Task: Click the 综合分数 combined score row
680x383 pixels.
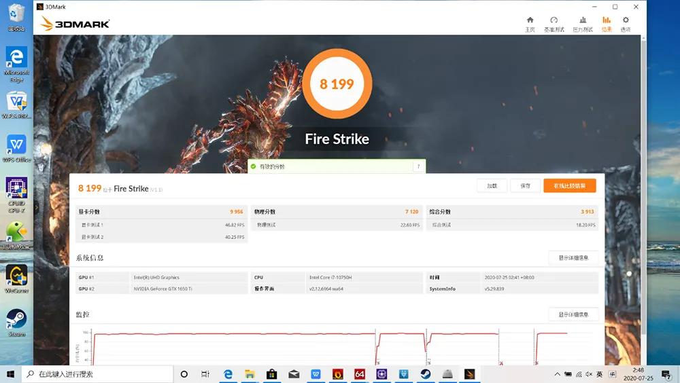Action: [x=512, y=211]
